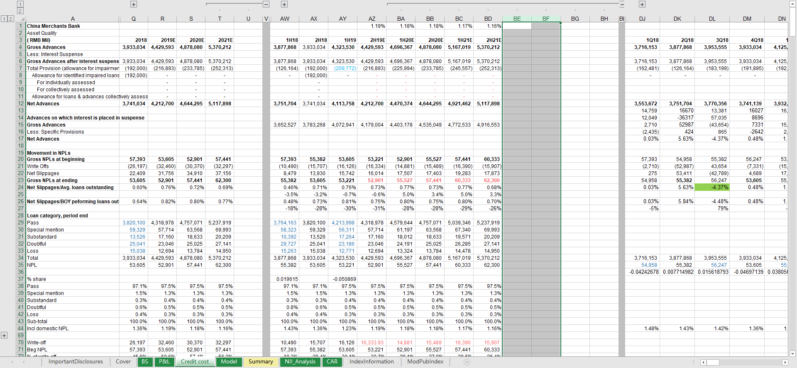Switch to the Summary sheet tab
The width and height of the screenshot is (797, 368).
pos(261,362)
